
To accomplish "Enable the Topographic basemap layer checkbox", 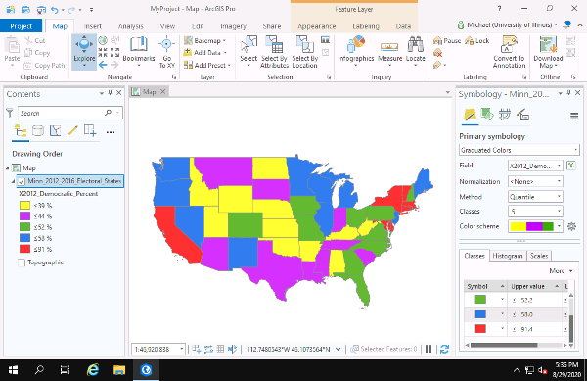I will [22, 262].
